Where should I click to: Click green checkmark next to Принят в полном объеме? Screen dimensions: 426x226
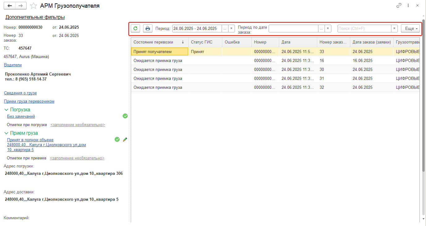(x=117, y=139)
